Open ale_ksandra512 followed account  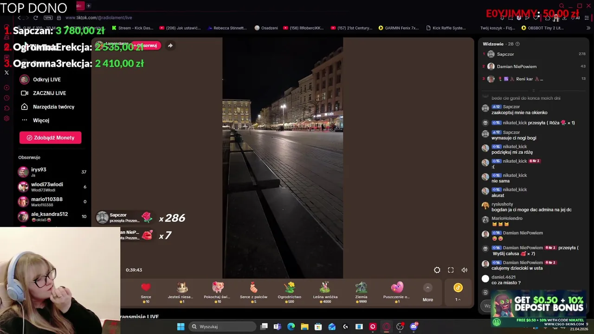[x=52, y=217]
